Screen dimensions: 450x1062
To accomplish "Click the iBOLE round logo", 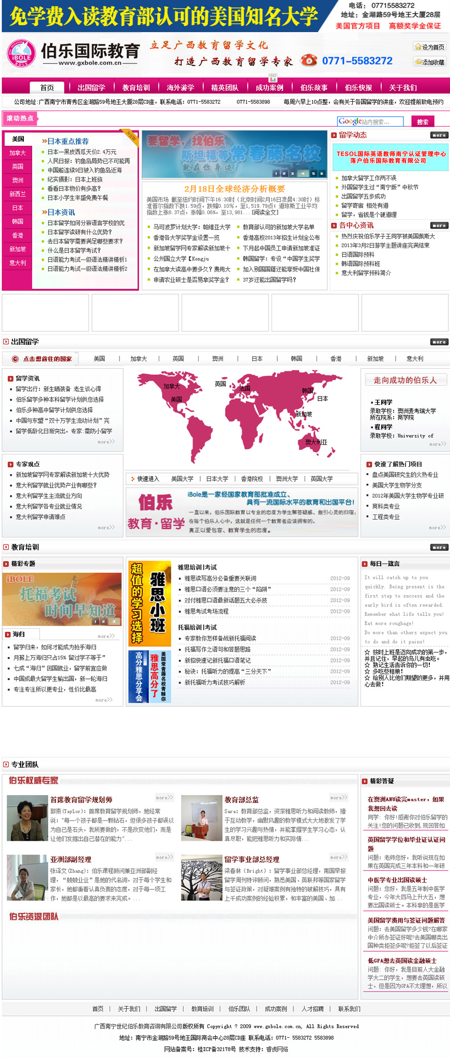I will 21,54.
